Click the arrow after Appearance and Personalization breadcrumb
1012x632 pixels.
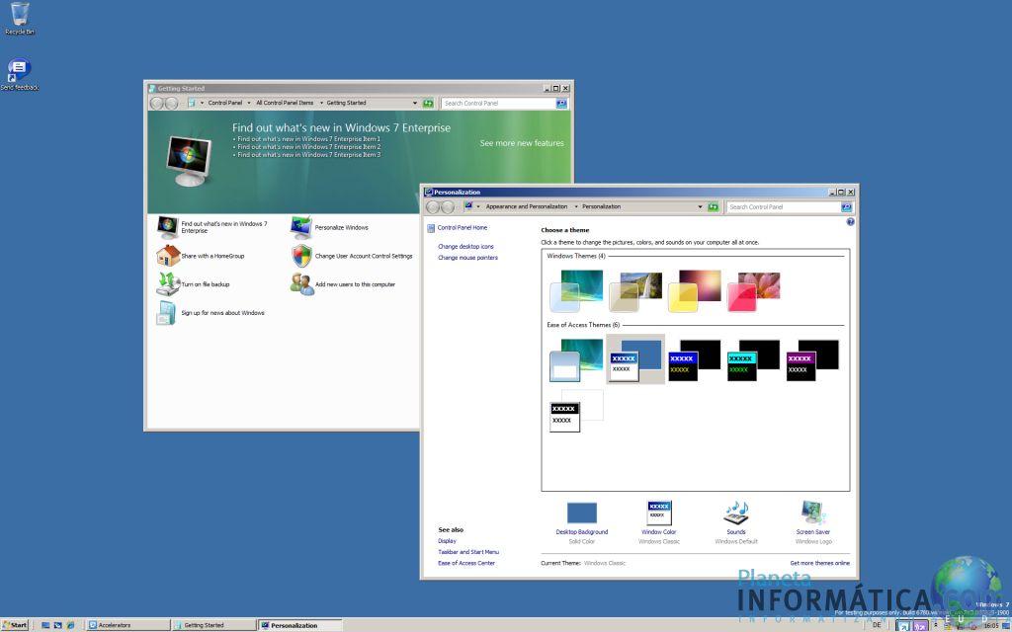click(x=576, y=207)
